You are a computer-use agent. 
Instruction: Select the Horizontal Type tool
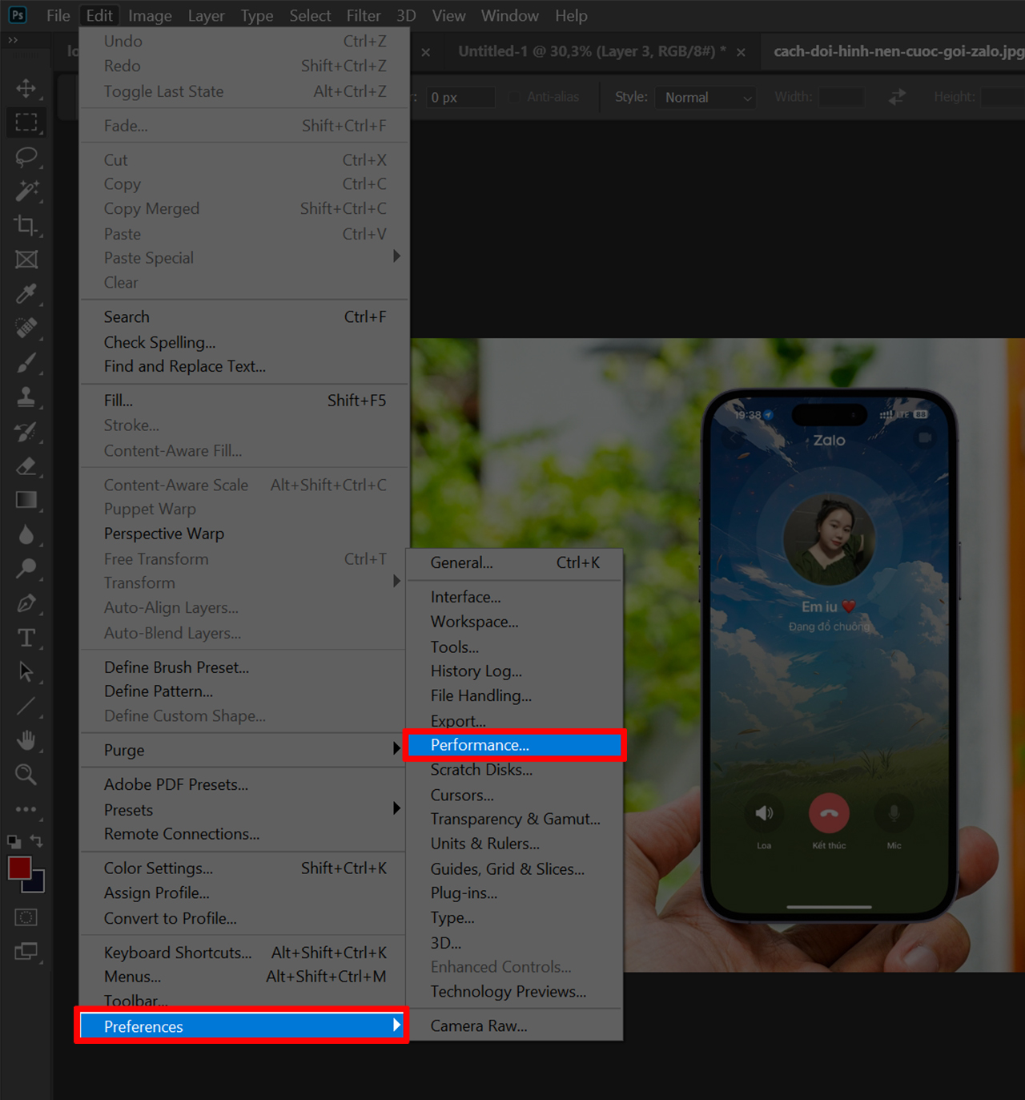click(x=26, y=638)
